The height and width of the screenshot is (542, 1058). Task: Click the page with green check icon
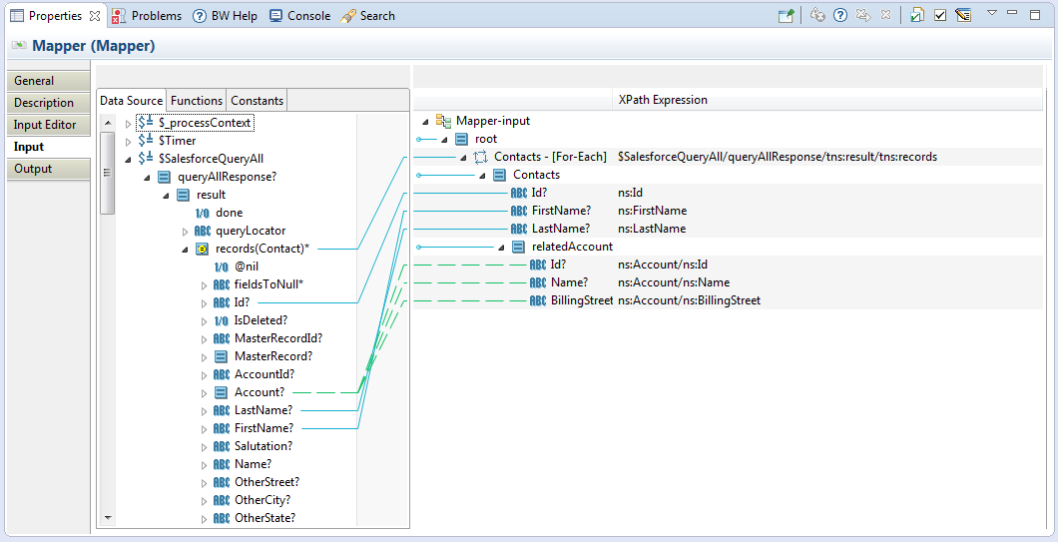click(x=916, y=15)
